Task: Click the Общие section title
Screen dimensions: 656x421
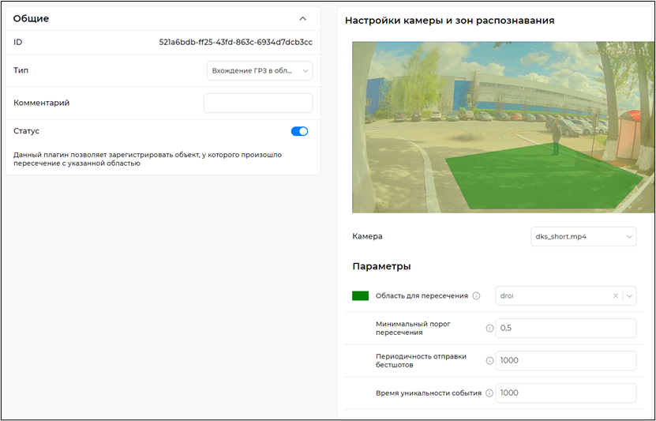Action: [31, 18]
